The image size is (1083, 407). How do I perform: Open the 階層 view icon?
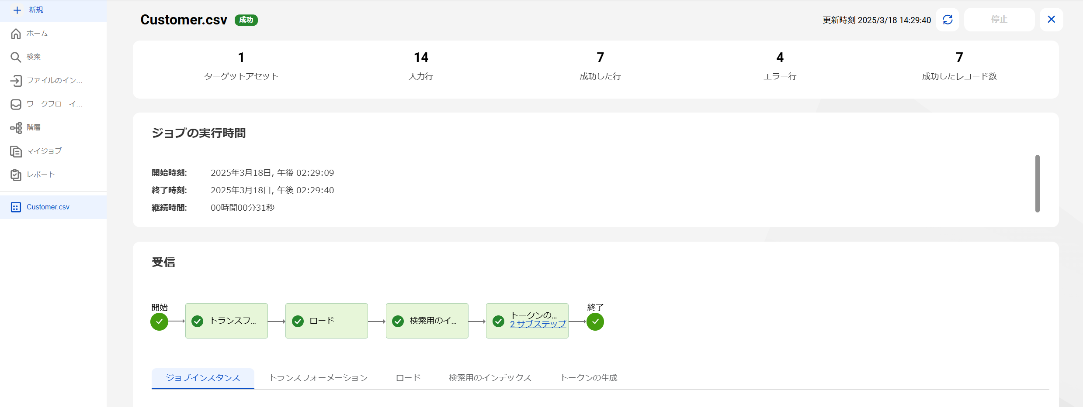(16, 127)
